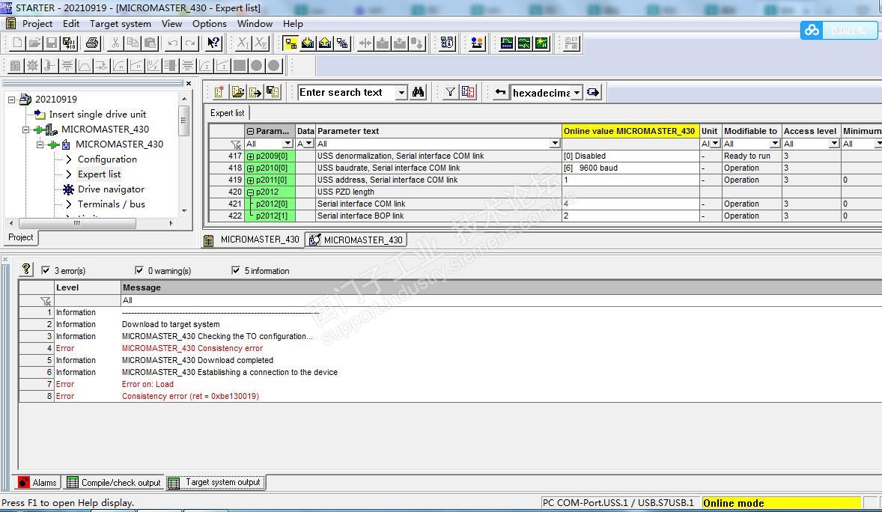Toggle the 3 error(s) checkbox

(46, 270)
